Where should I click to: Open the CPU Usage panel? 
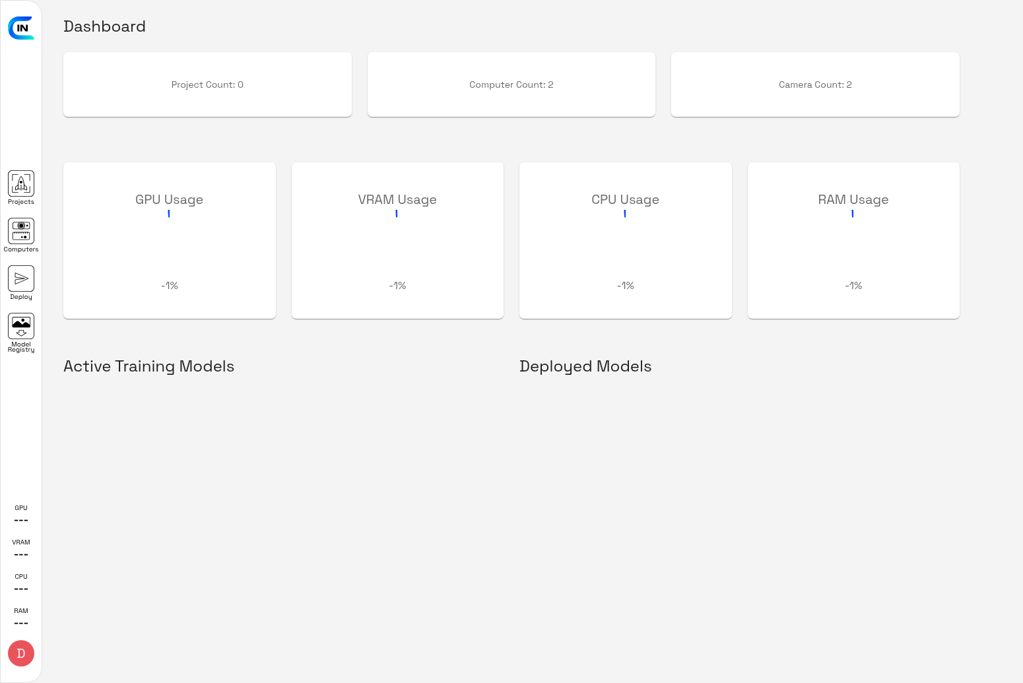coord(625,240)
